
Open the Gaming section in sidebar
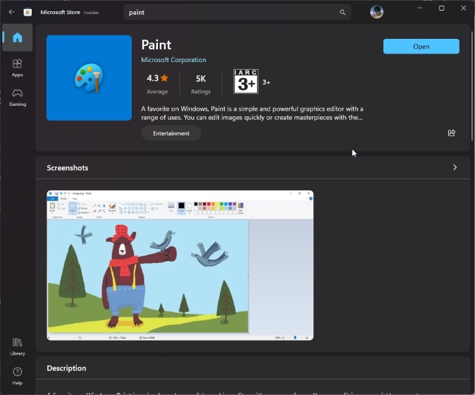[18, 97]
